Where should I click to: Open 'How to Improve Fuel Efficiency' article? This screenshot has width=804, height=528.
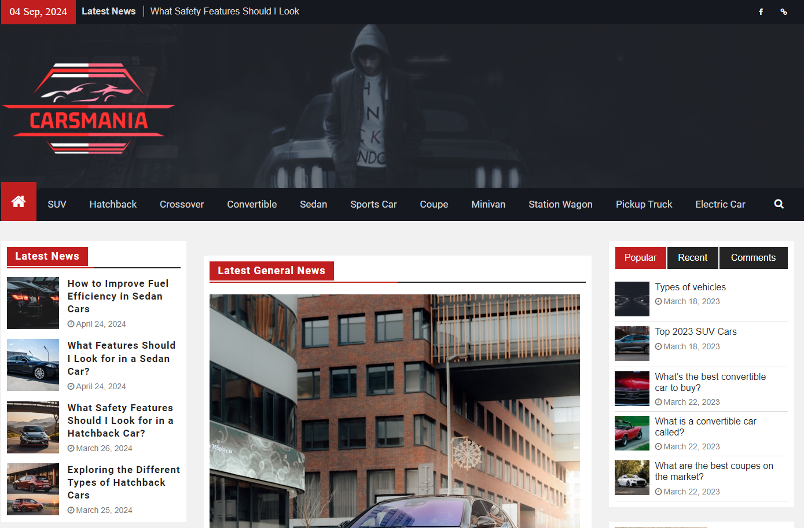click(118, 296)
